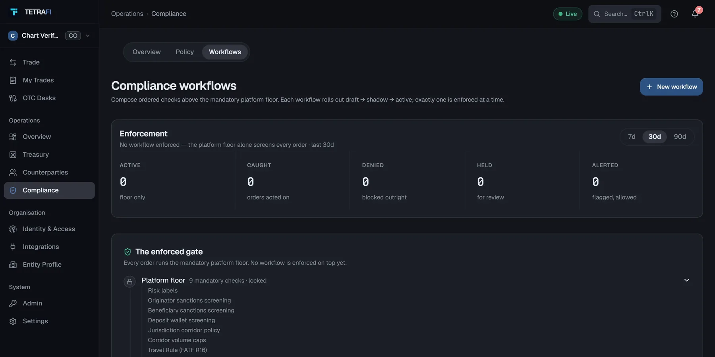The image size is (715, 357).
Task: Click the My Trades document icon
Action: pyautogui.click(x=13, y=80)
